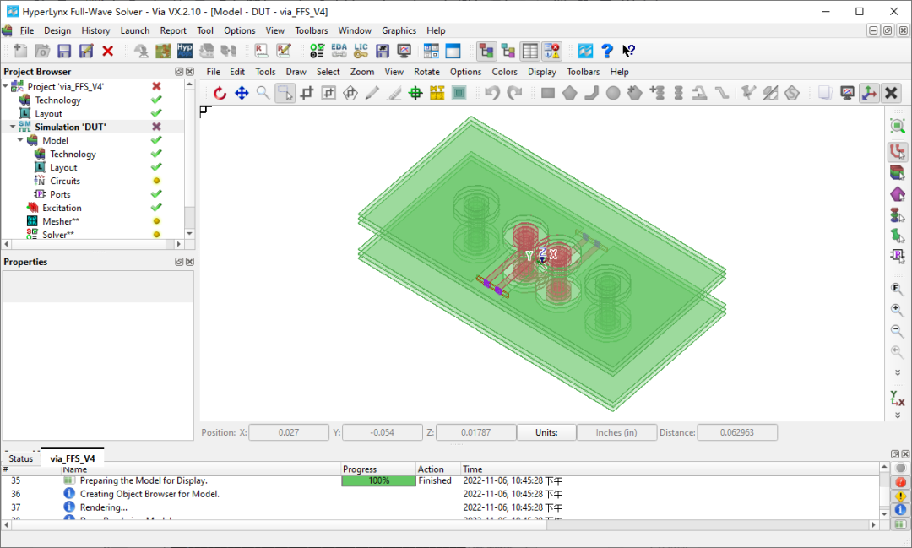Viewport: 912px width, 548px height.
Task: Select the red trace selection tool in right toolbar
Action: click(898, 152)
